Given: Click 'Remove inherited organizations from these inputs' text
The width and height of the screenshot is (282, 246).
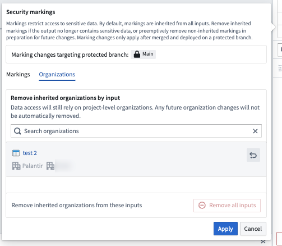Looking at the screenshot, I should point(77,205).
